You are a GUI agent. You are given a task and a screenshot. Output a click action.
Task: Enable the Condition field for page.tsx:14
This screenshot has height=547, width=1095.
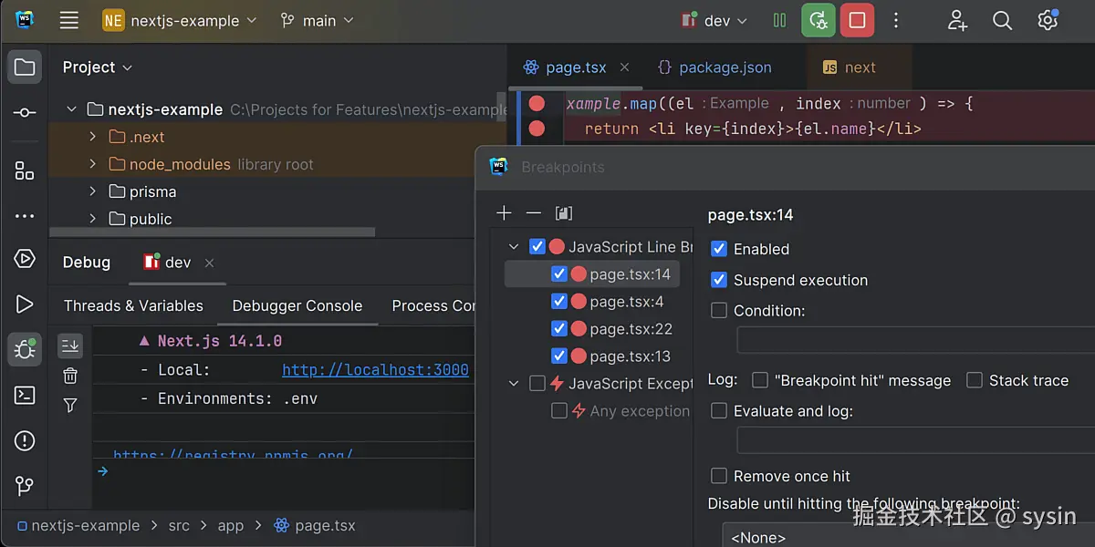[x=718, y=310]
